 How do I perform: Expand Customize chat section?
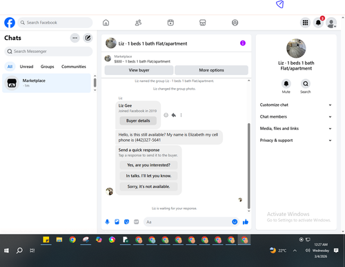296,105
